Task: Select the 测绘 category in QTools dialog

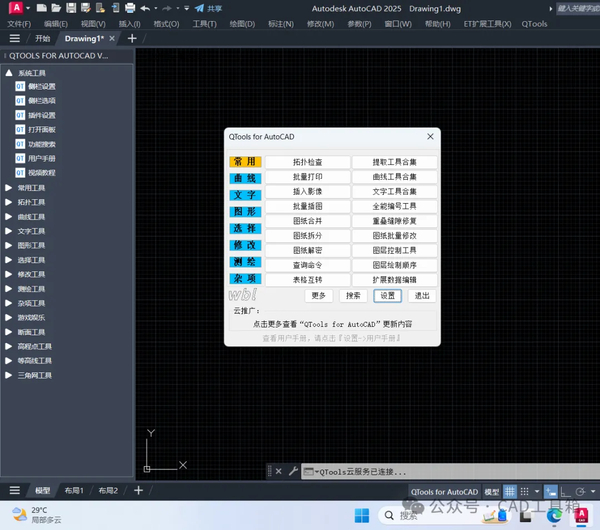Action: click(245, 262)
